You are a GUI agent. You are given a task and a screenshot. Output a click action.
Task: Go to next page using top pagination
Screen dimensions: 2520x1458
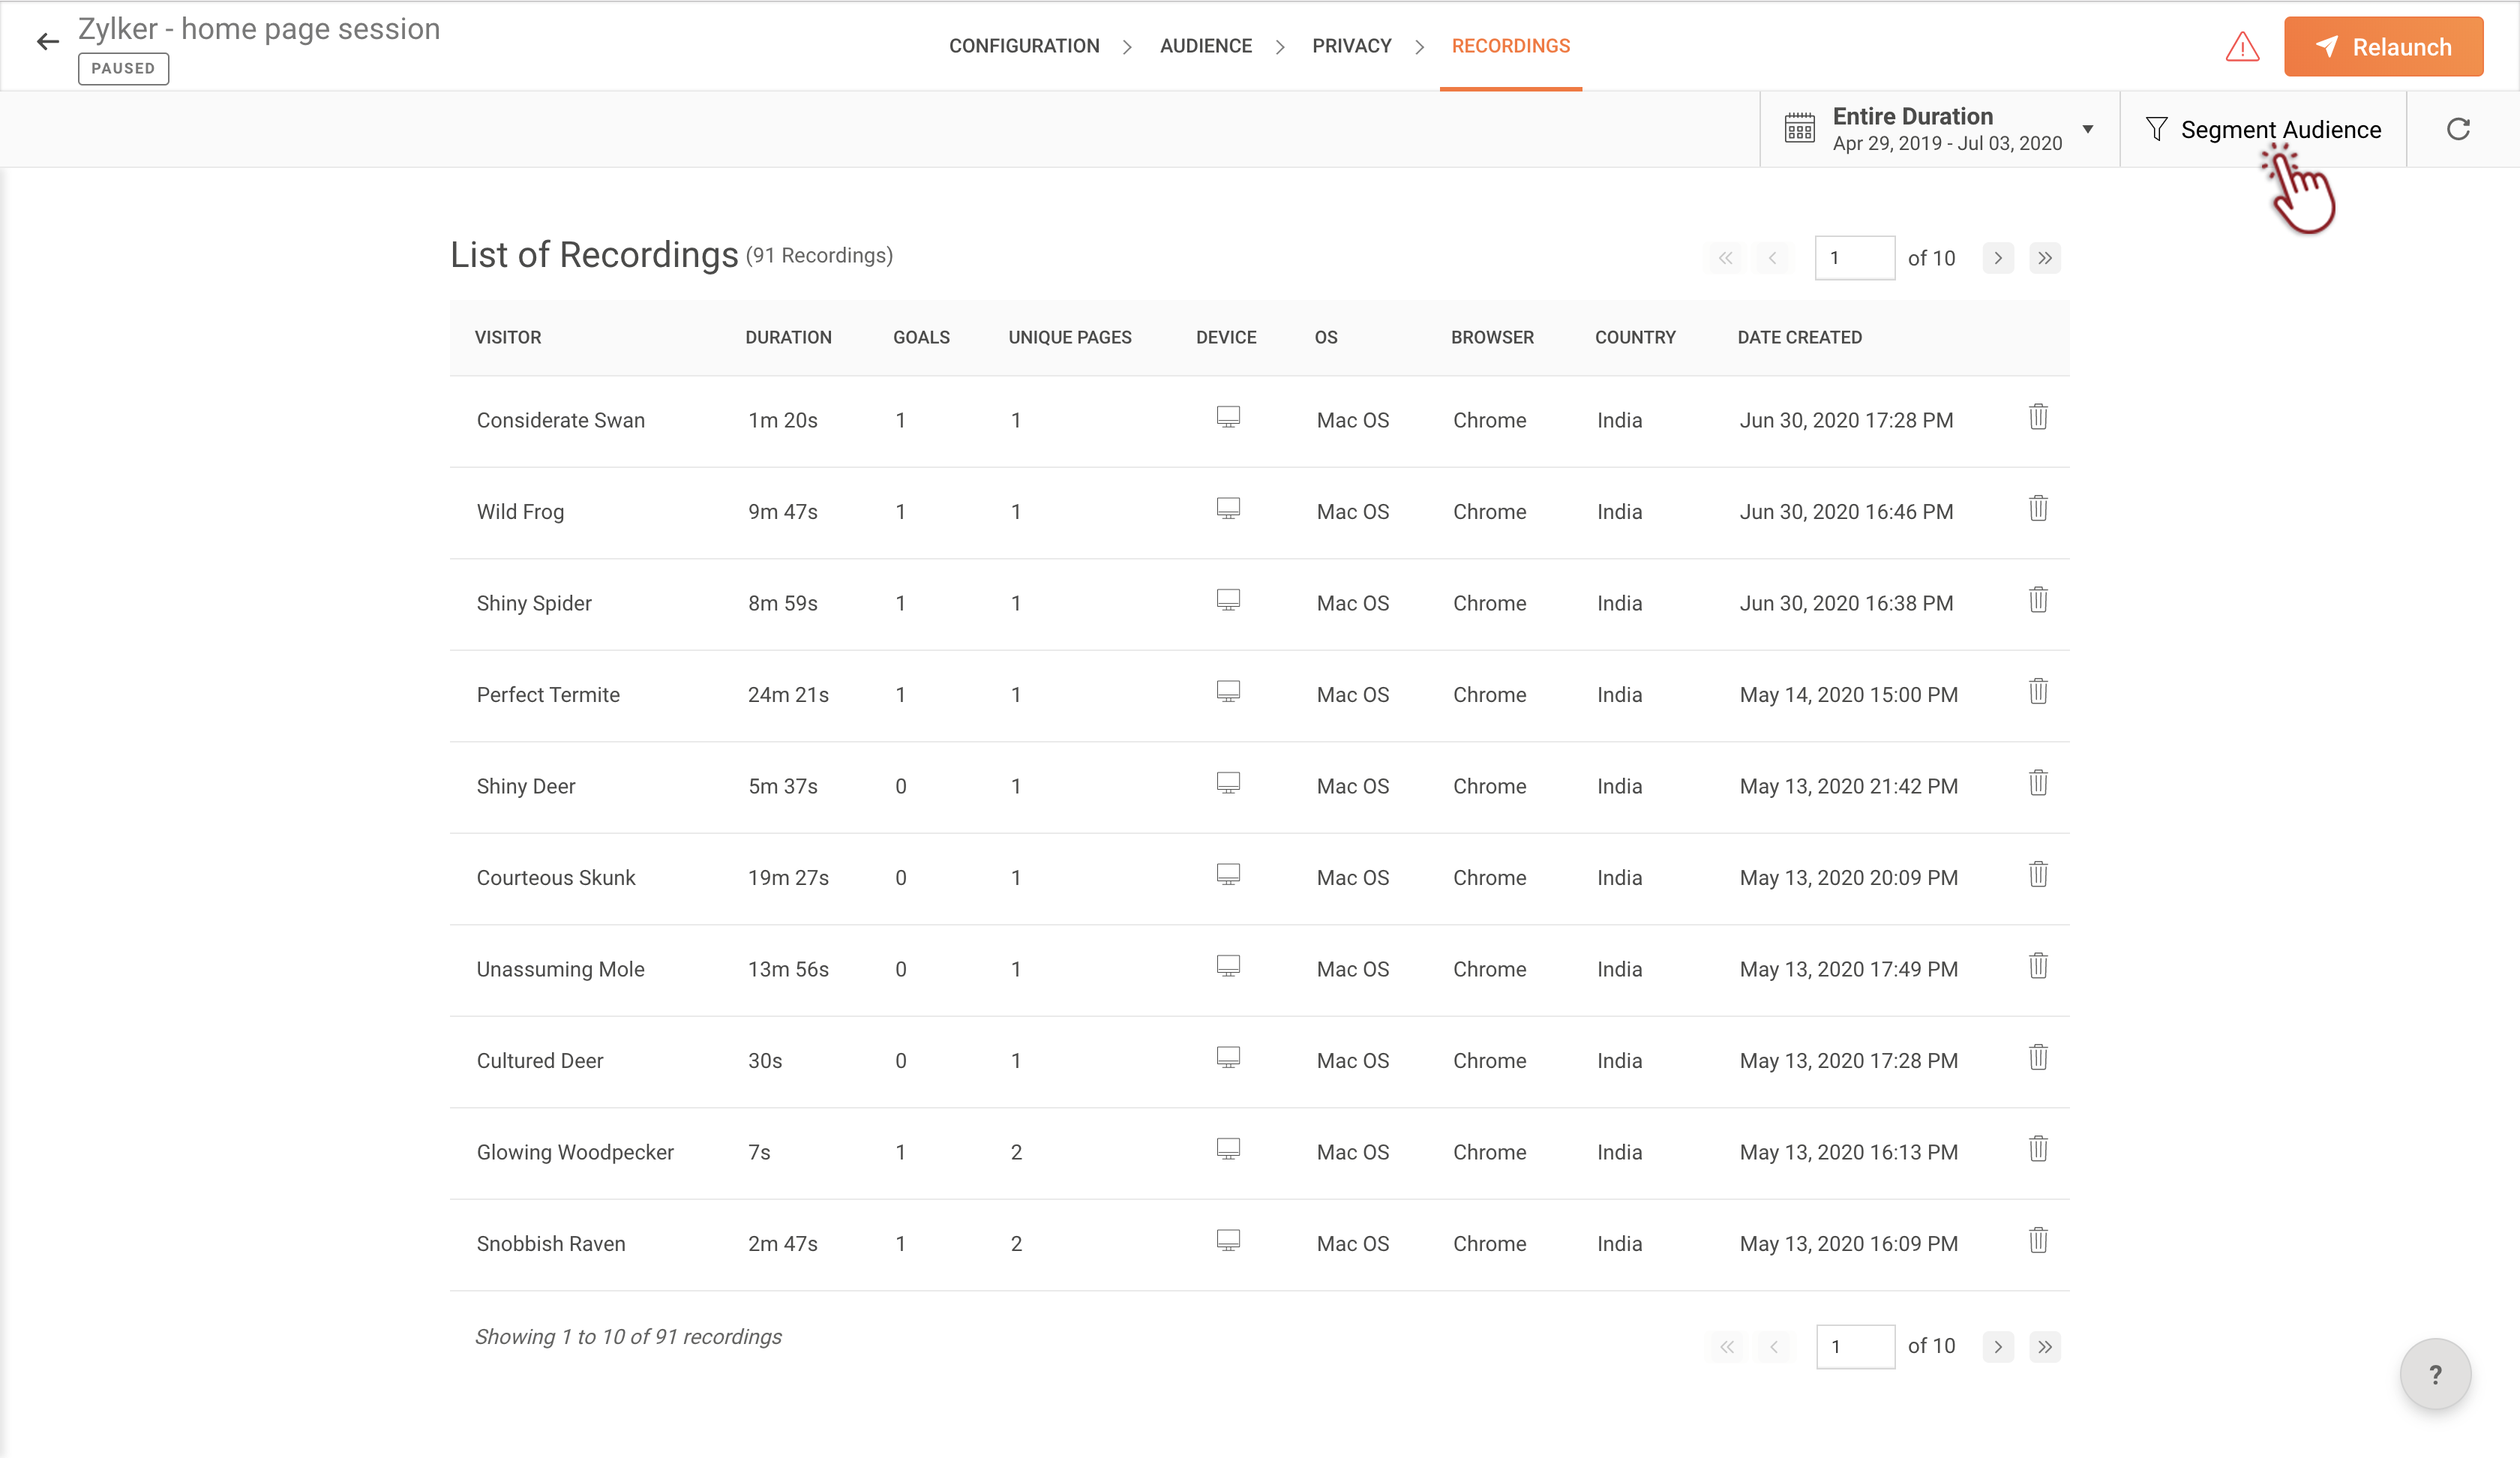tap(1997, 258)
